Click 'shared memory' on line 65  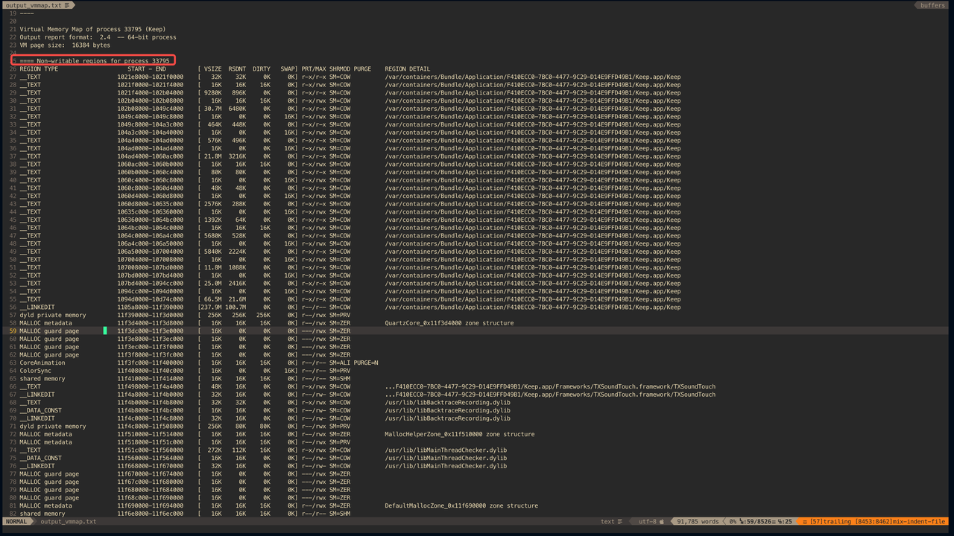tap(42, 378)
